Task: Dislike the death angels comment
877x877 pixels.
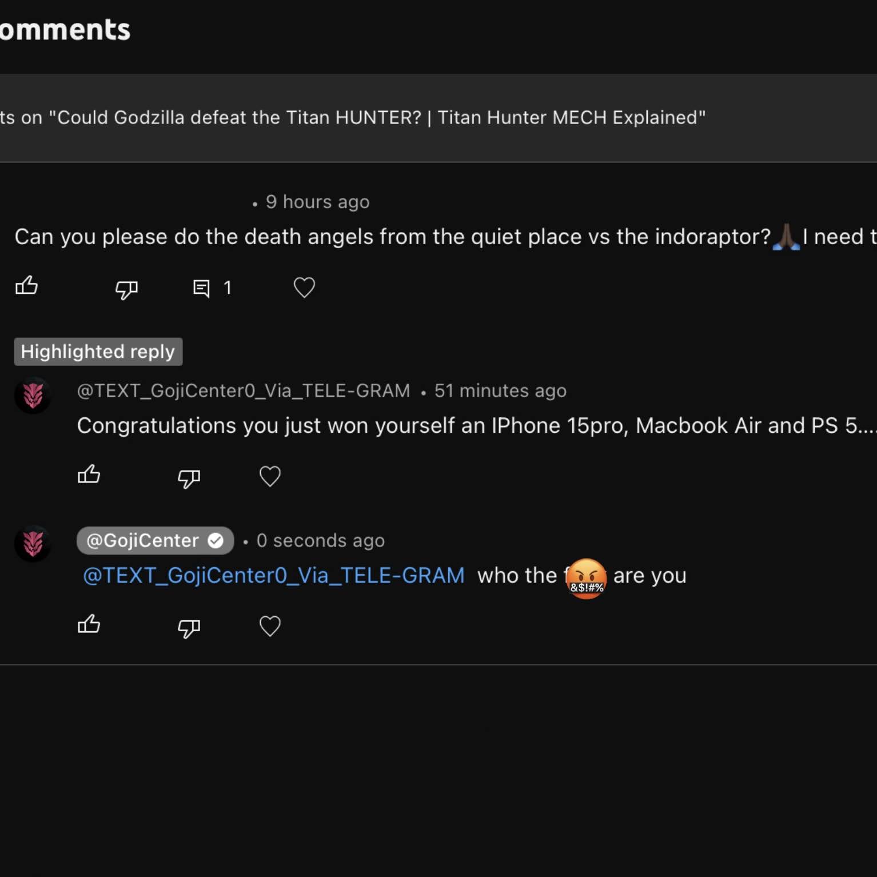Action: pos(126,289)
